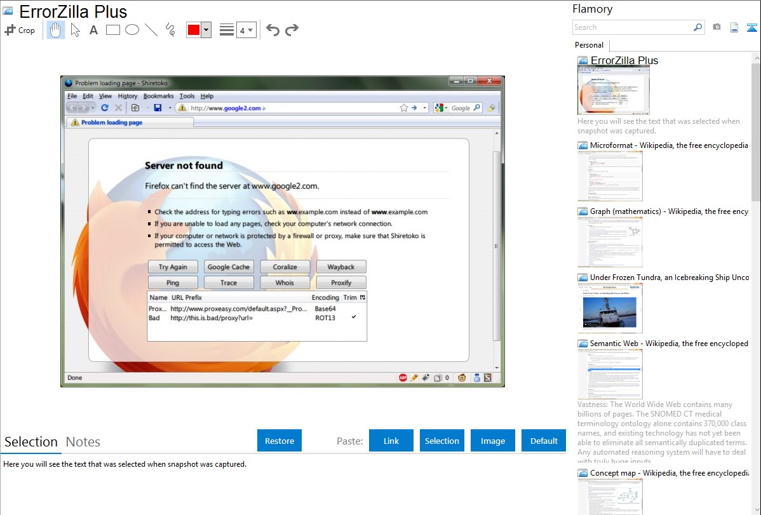761x515 pixels.
Task: Select the freehand scribble tool
Action: pyautogui.click(x=170, y=30)
